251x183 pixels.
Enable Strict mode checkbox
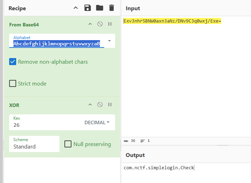pos(13,84)
